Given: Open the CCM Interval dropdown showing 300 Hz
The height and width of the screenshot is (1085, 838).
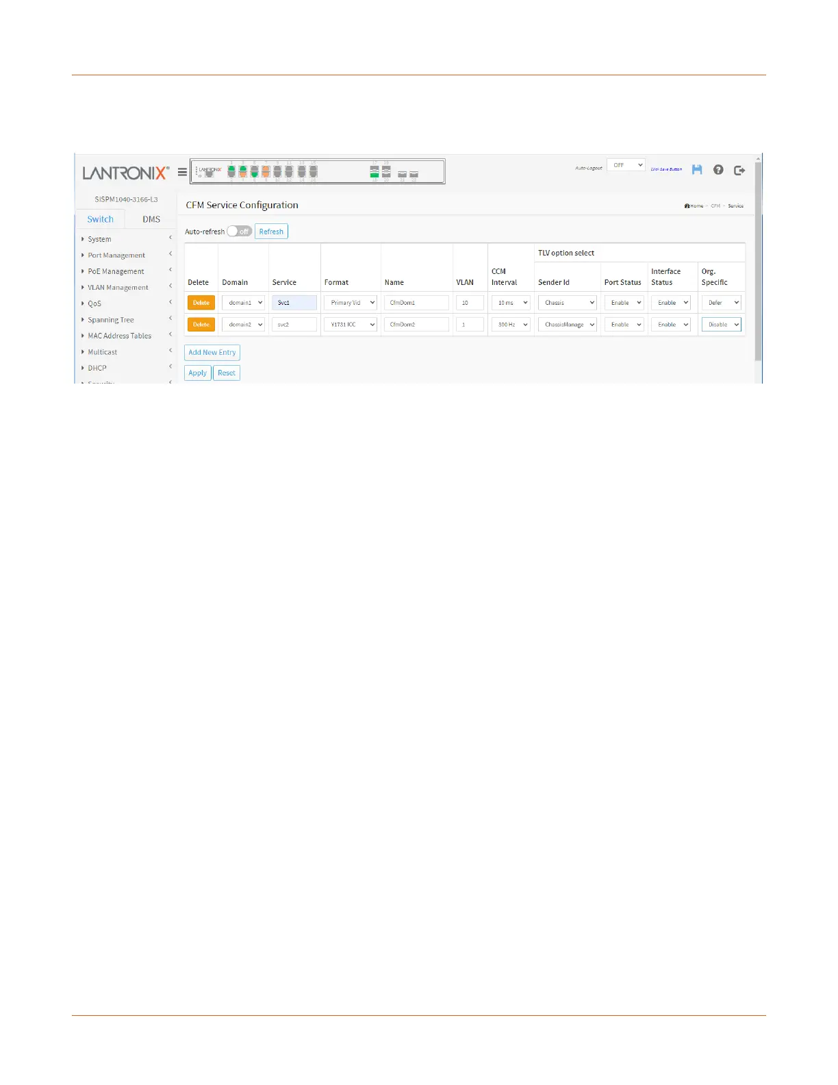Looking at the screenshot, I should click(511, 325).
